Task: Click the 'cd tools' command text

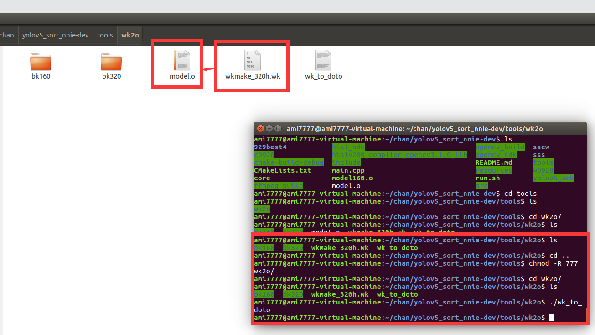Action: coord(521,194)
